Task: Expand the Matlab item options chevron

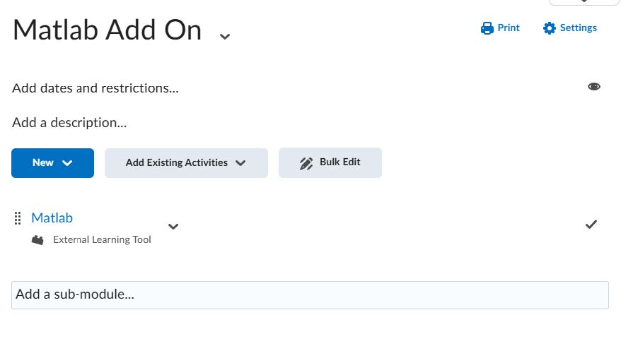Action: coord(173,227)
